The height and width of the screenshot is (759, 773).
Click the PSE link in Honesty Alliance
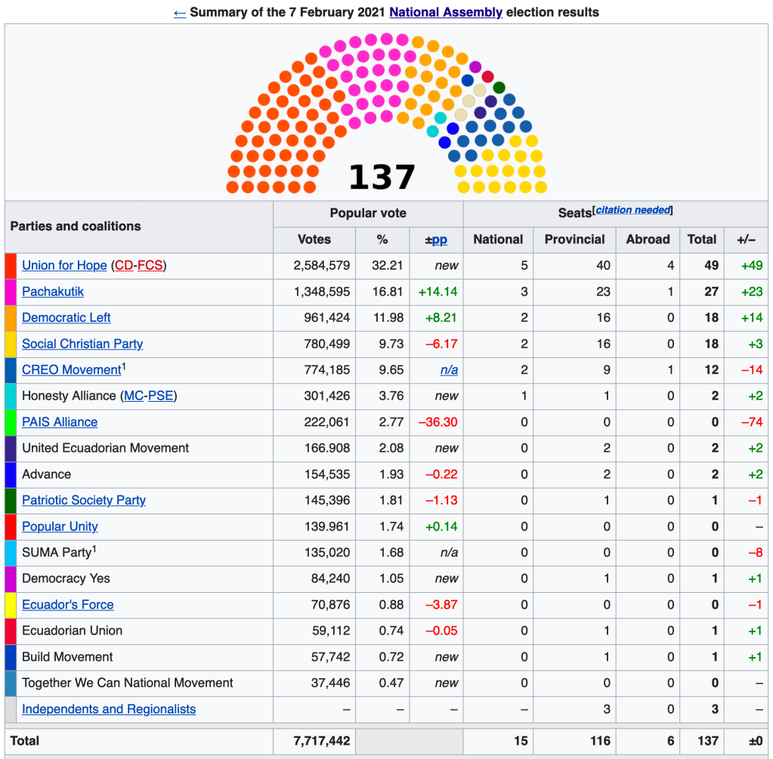(160, 396)
